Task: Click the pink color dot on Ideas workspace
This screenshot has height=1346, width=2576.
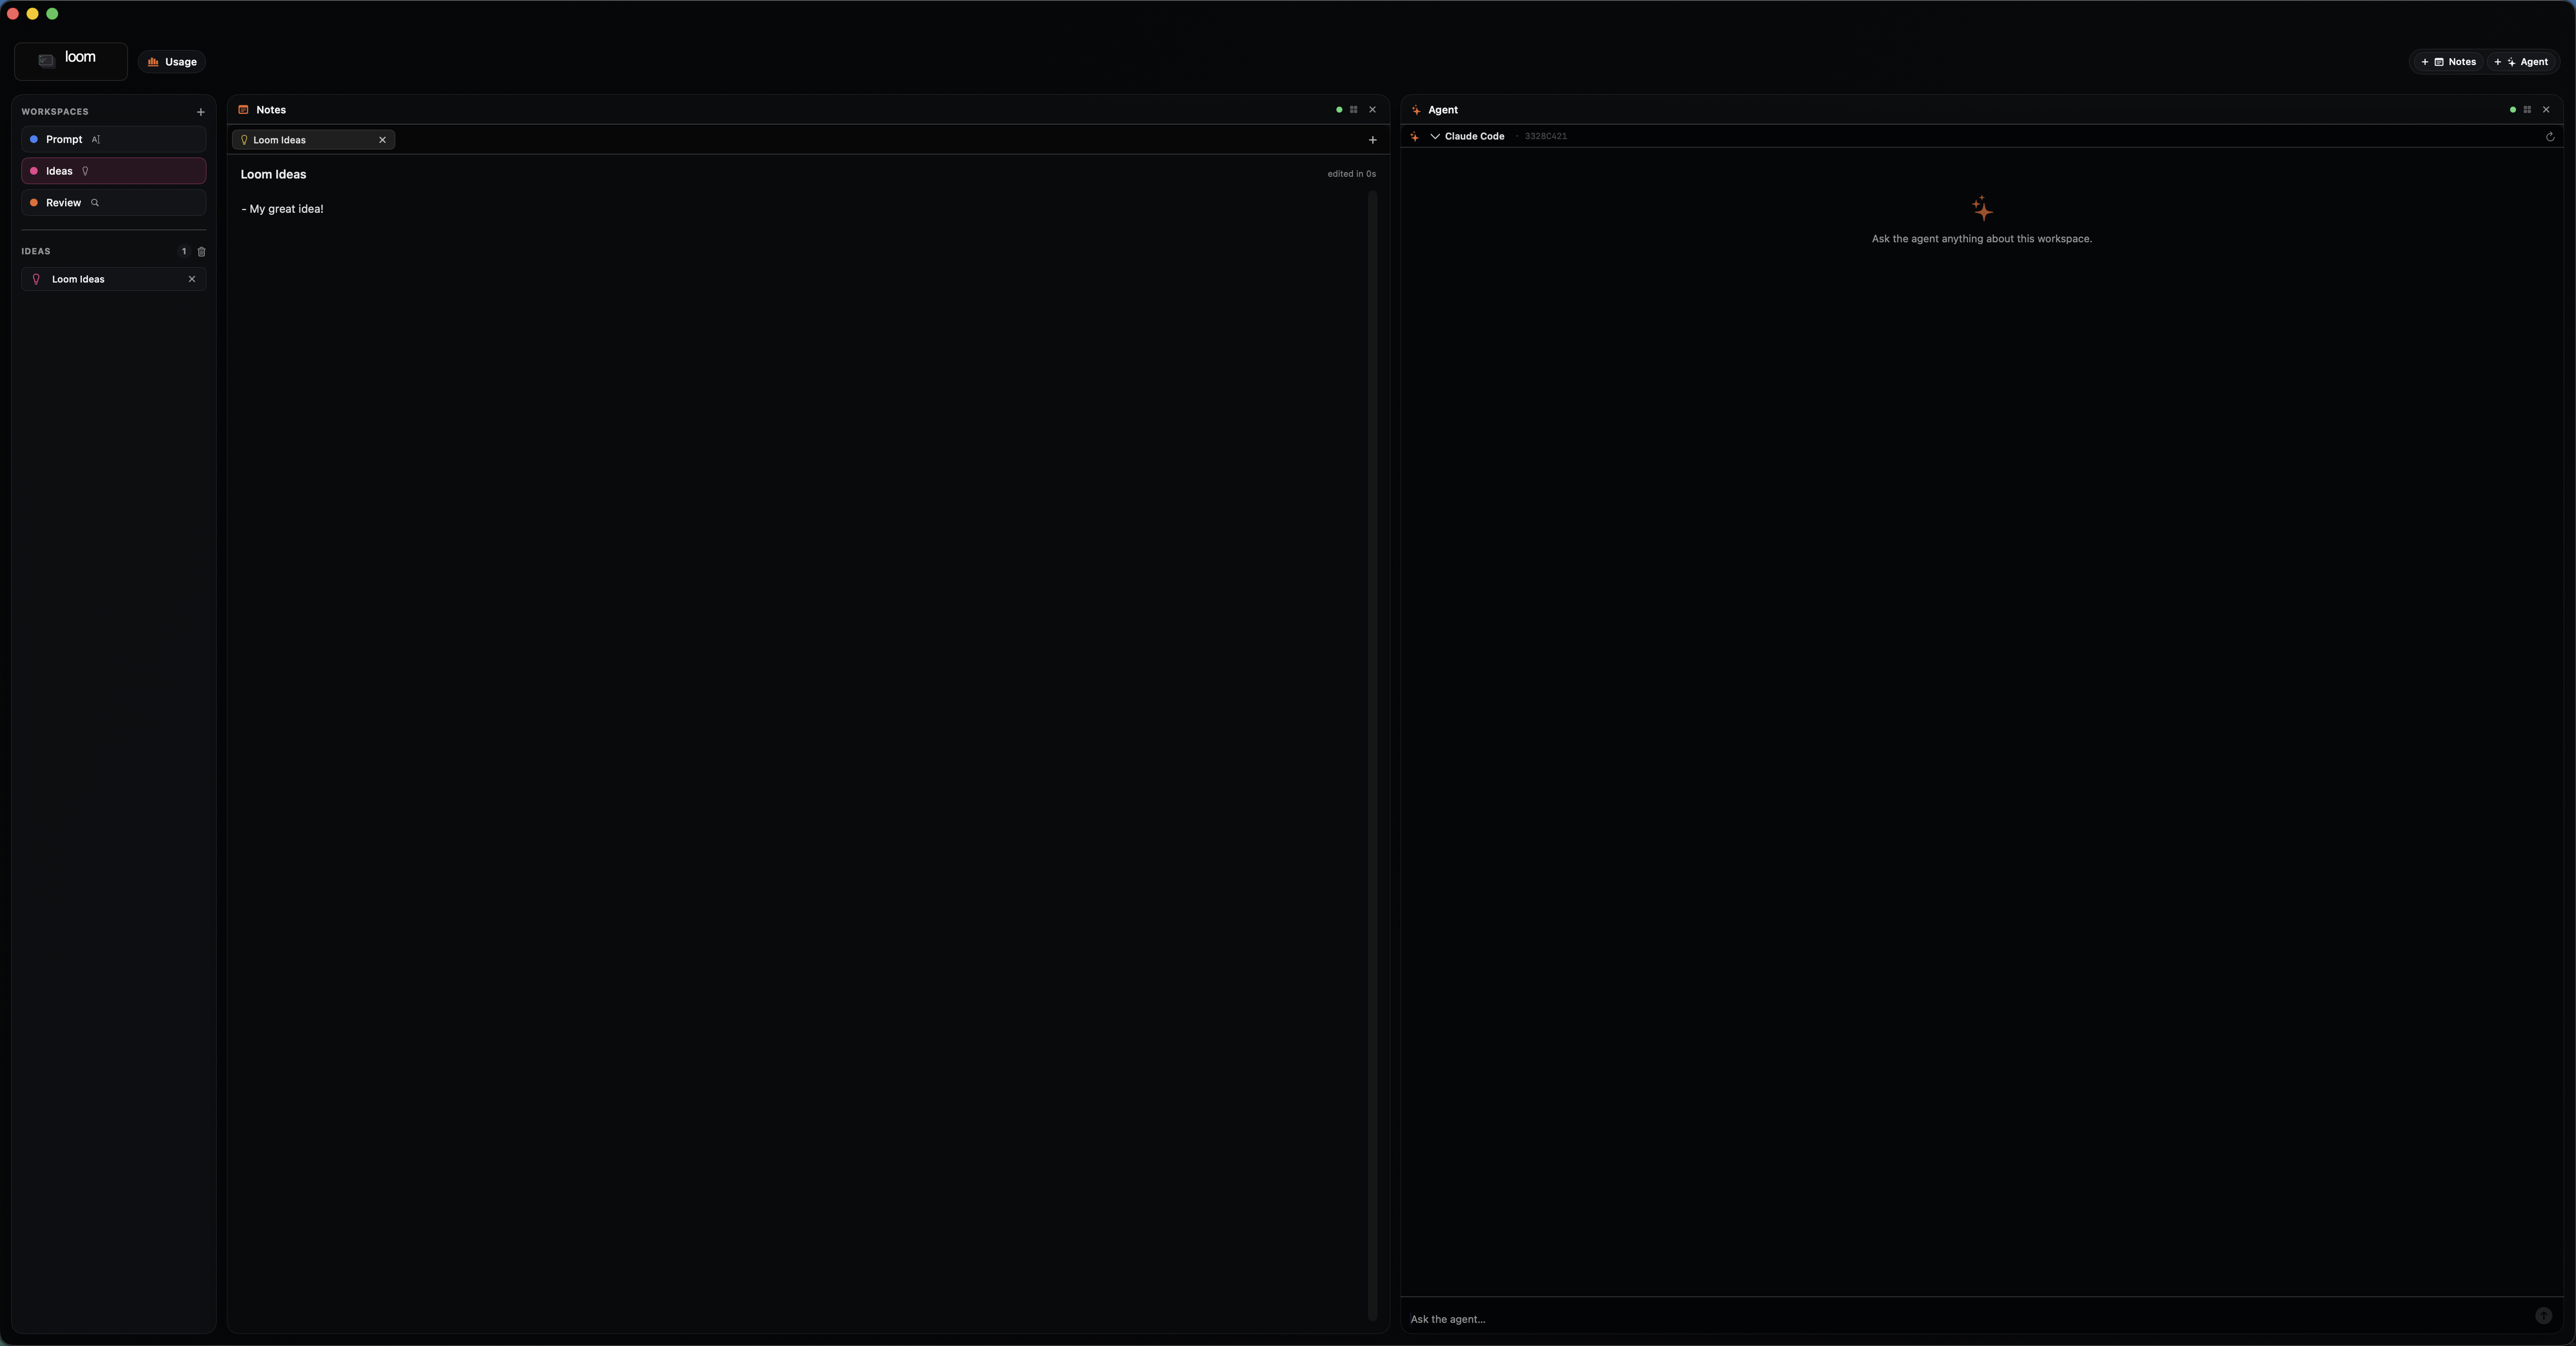Action: coord(34,171)
